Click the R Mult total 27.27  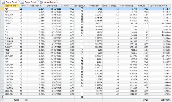point(146,100)
